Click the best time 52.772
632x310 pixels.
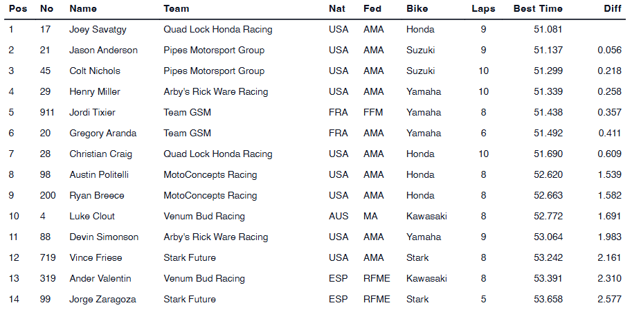pos(549,217)
